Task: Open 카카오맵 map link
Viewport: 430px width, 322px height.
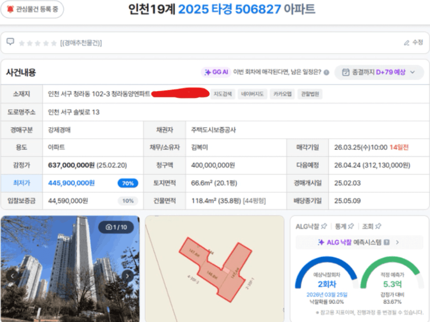Action: point(282,94)
